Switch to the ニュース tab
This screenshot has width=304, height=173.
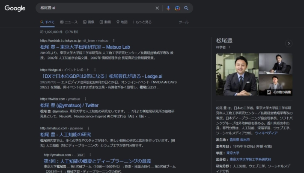(69, 22)
